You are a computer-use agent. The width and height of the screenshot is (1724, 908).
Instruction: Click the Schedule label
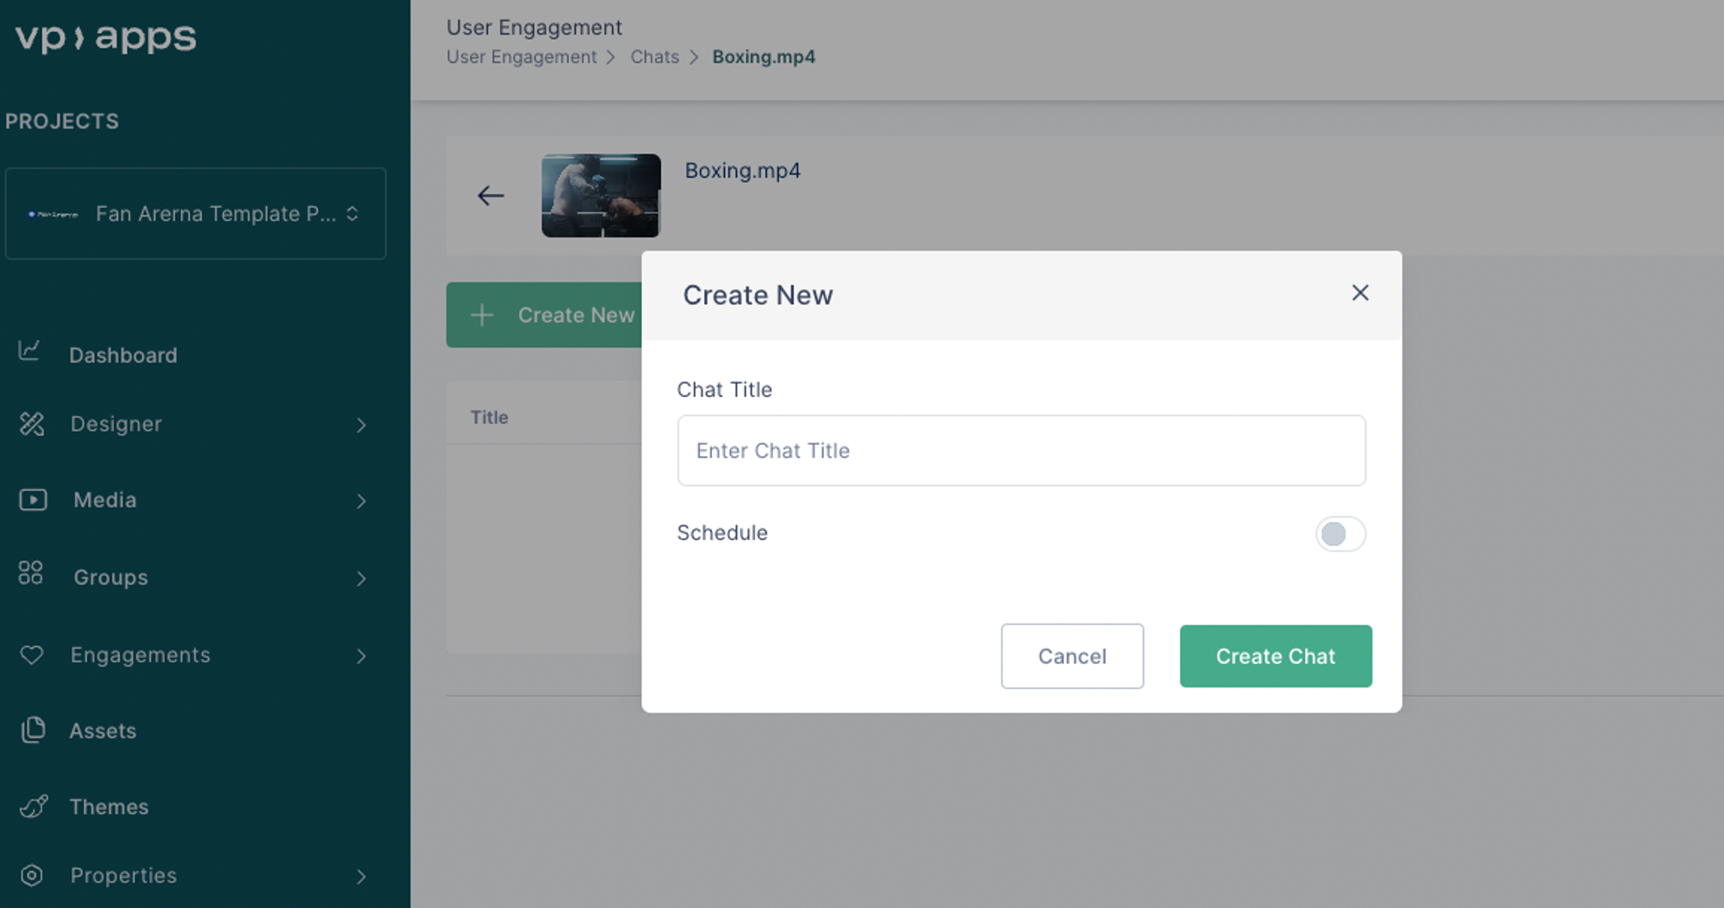pyautogui.click(x=722, y=532)
